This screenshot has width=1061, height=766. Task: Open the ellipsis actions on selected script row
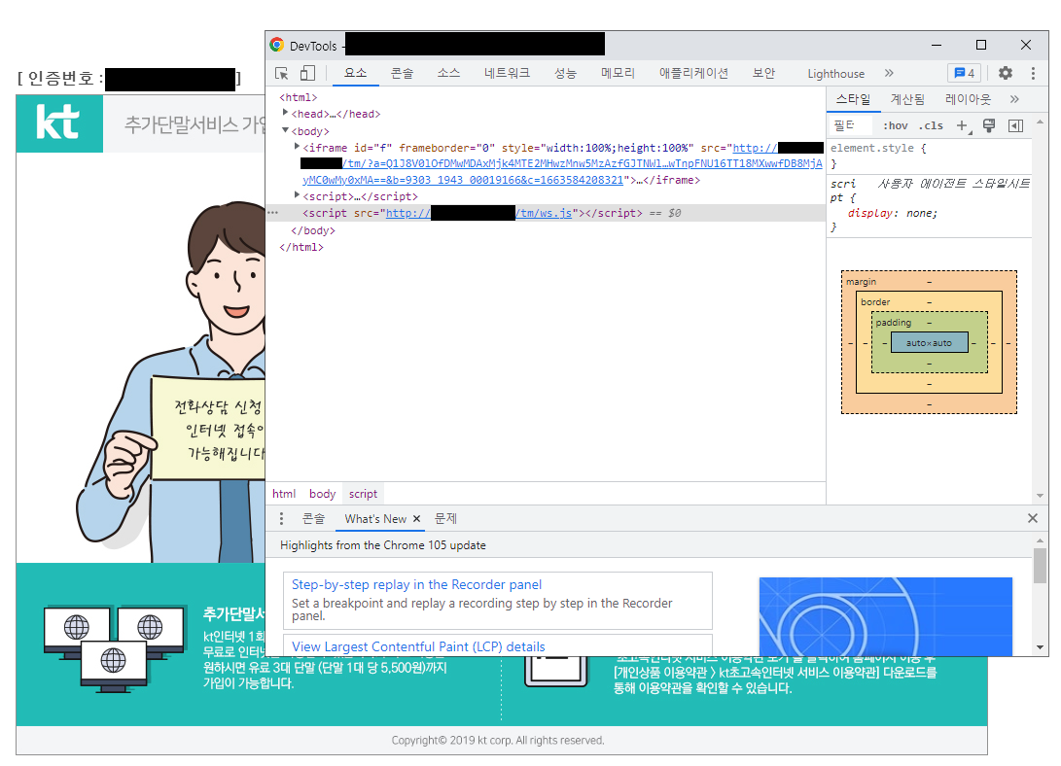273,212
